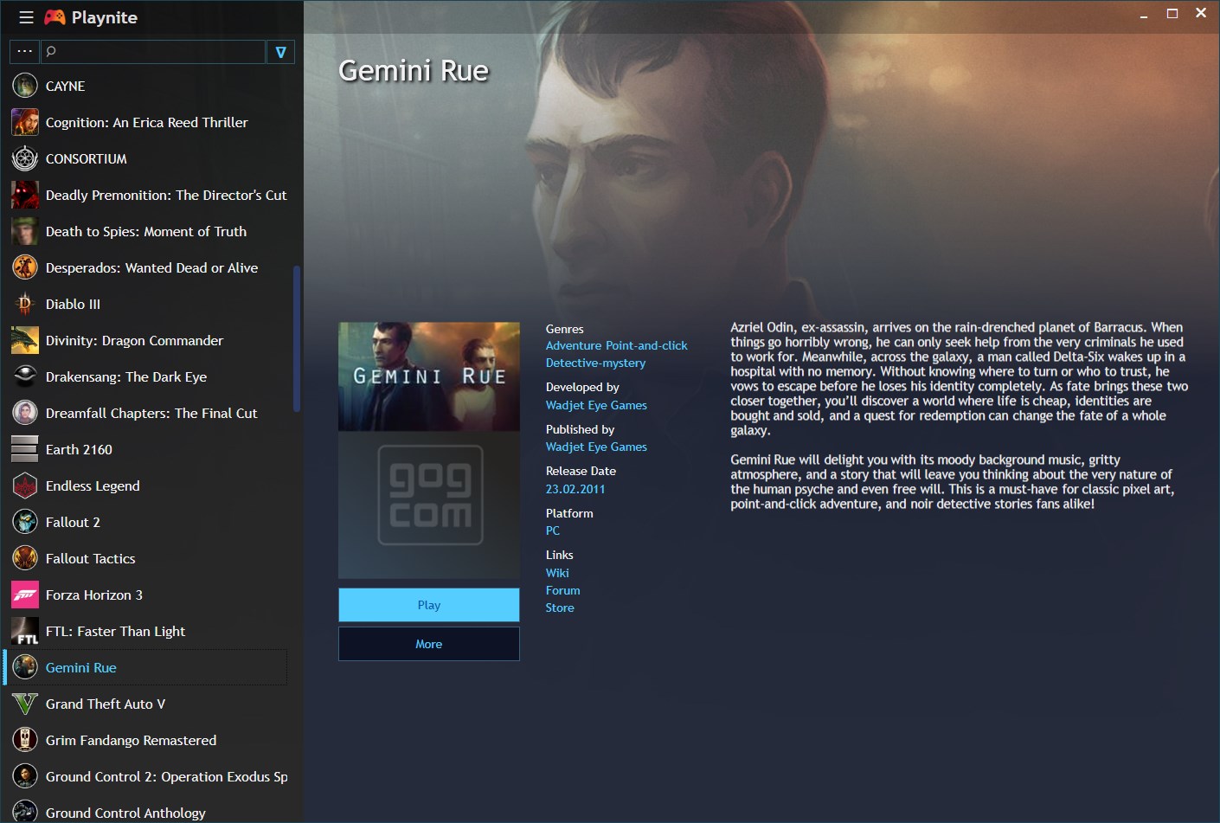Click the Grim Fandango Remastered icon
Viewport: 1220px width, 823px height.
point(24,740)
